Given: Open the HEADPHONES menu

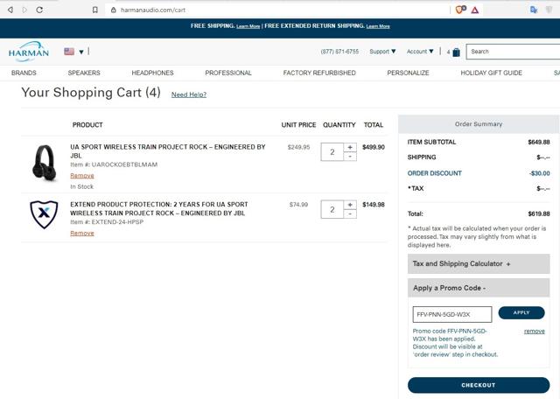Looking at the screenshot, I should point(152,73).
